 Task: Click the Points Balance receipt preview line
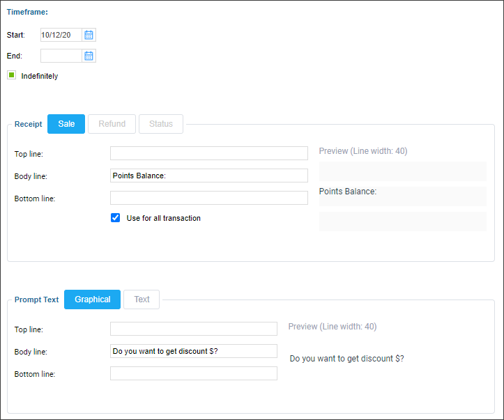click(x=403, y=196)
